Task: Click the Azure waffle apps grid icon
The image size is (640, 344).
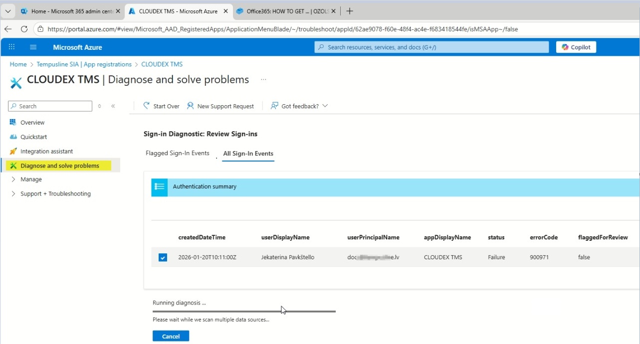Action: (x=11, y=47)
